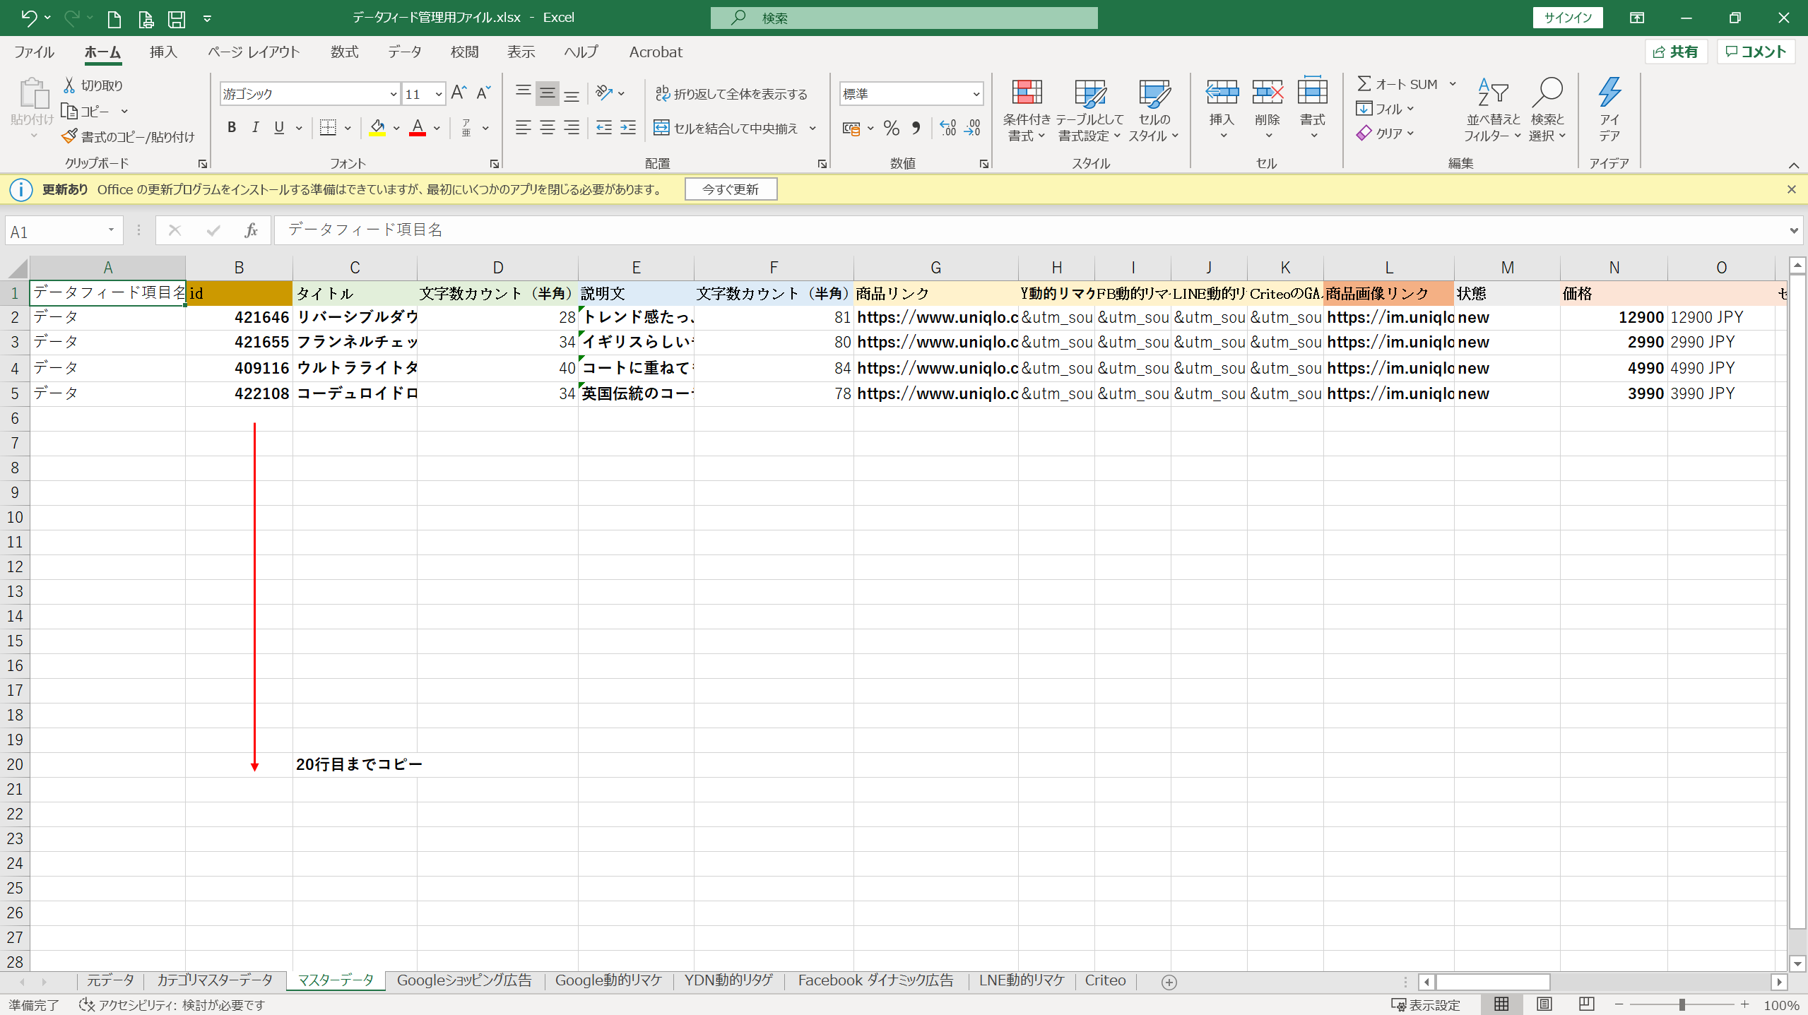Click the New blank document icon
Viewport: 1808px width, 1015px height.
tap(114, 18)
